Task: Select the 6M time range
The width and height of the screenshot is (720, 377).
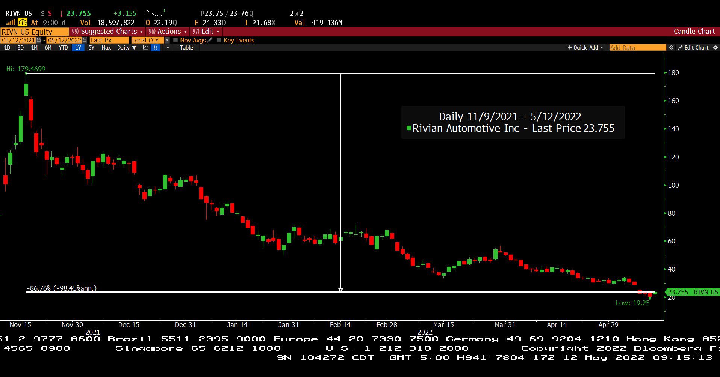Action: coord(48,48)
